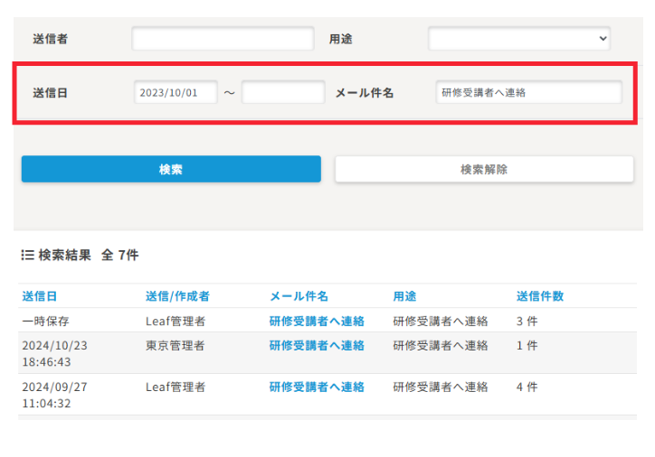Click the 一時保存 cell
Screen dimensions: 655x457
[x=45, y=321]
